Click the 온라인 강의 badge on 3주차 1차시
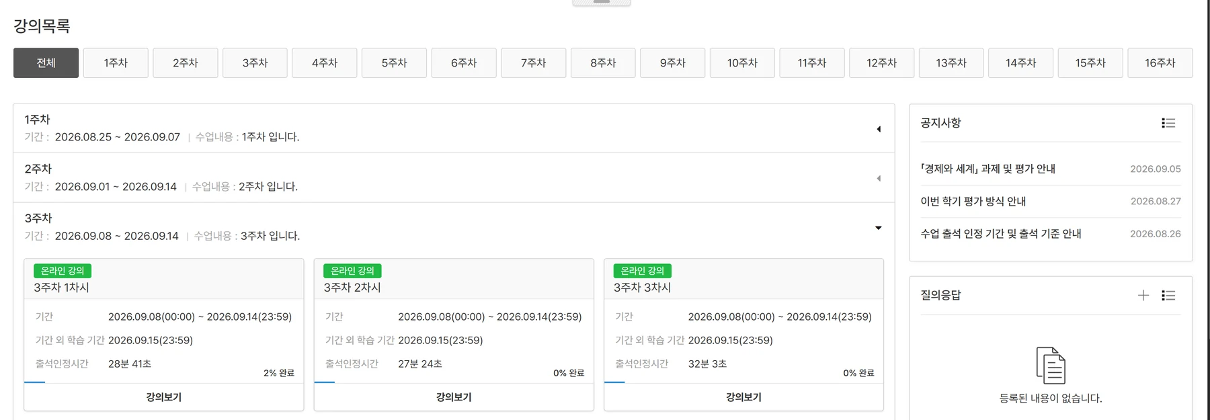Viewport: 1210px width, 420px height. 63,271
